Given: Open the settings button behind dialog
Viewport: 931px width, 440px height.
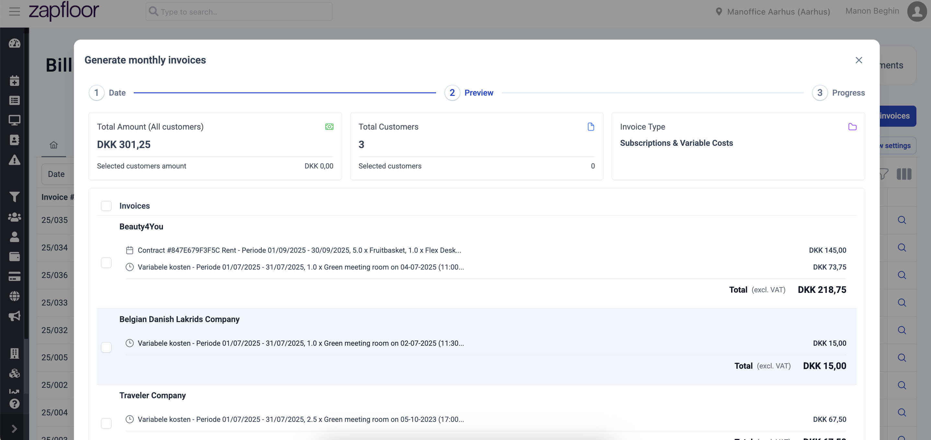Looking at the screenshot, I should click(x=898, y=146).
